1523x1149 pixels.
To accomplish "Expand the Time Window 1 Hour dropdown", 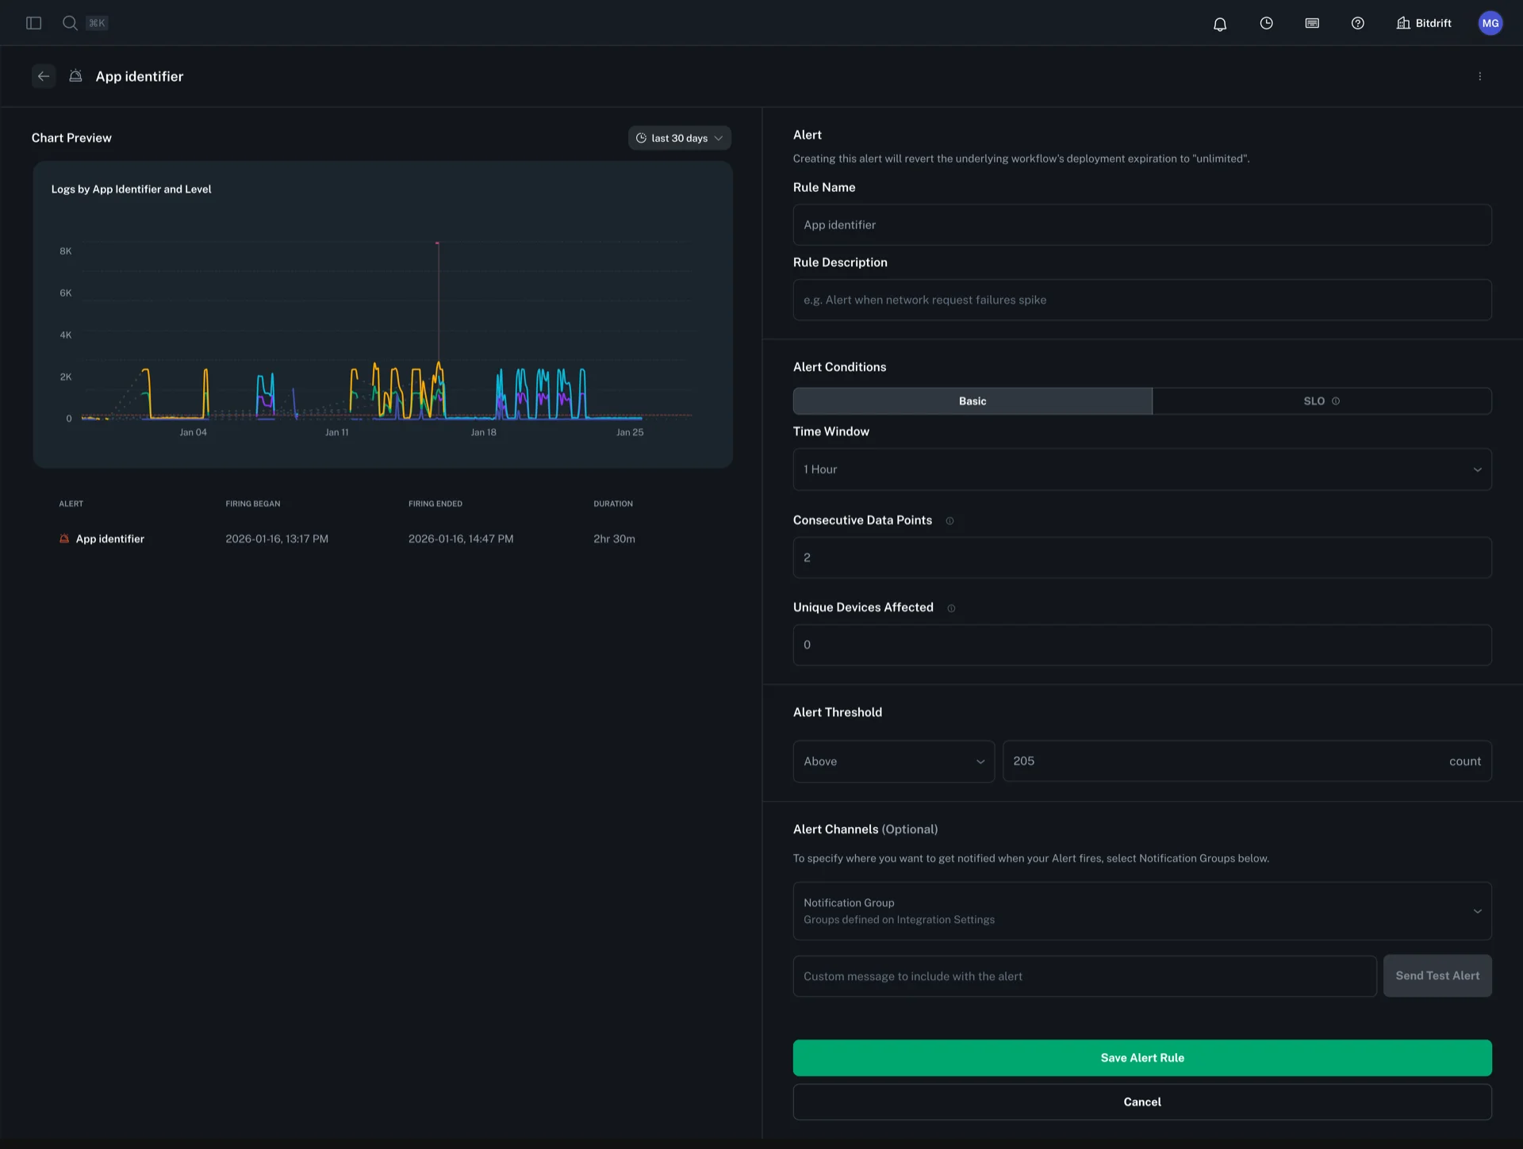I will coord(1141,469).
